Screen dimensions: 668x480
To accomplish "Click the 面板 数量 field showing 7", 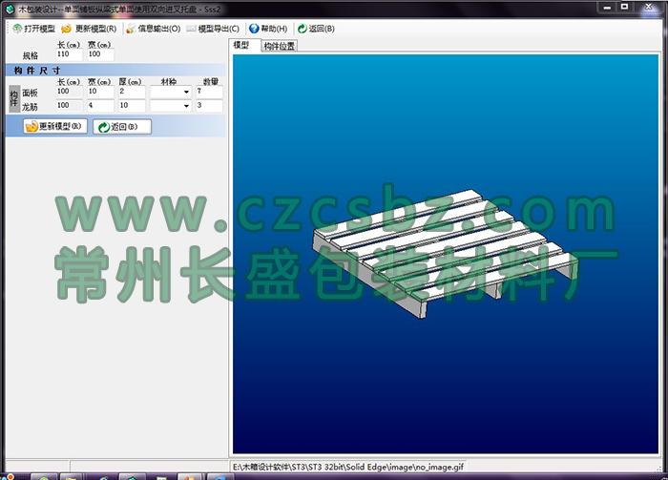I will point(209,92).
